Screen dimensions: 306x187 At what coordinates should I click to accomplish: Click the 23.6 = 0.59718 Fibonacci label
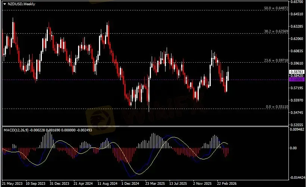coord(276,60)
